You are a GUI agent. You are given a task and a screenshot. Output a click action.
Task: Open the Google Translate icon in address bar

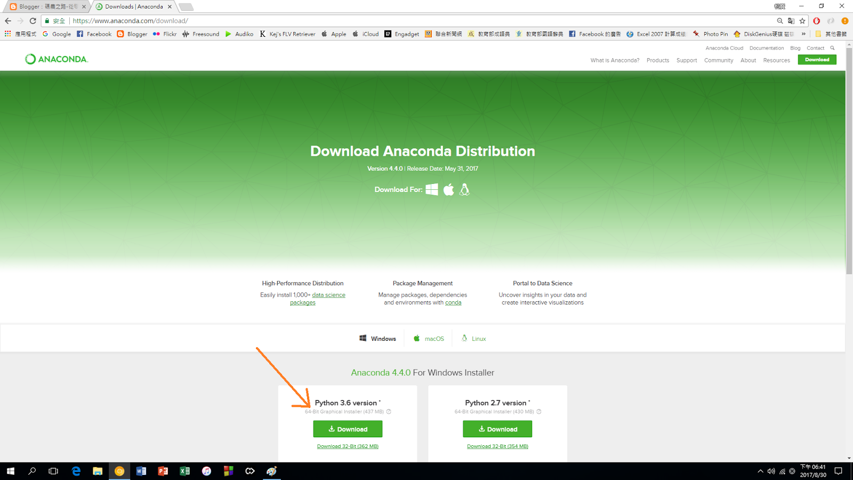point(791,21)
